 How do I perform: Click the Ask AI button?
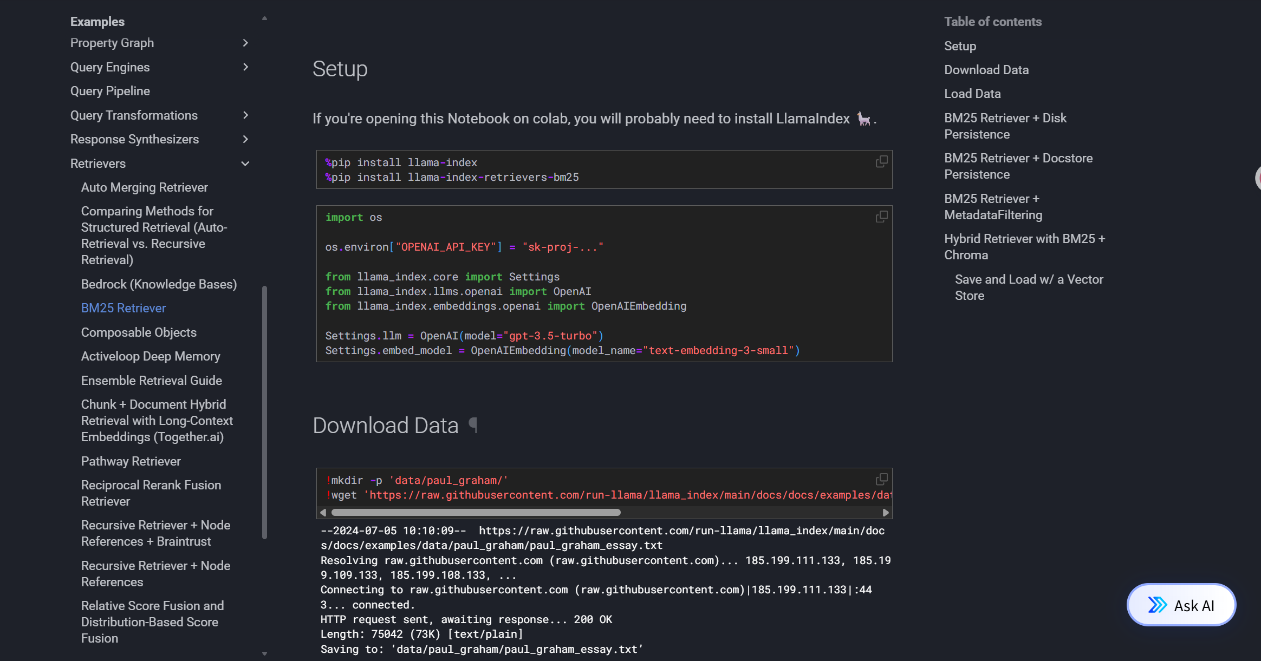point(1181,605)
